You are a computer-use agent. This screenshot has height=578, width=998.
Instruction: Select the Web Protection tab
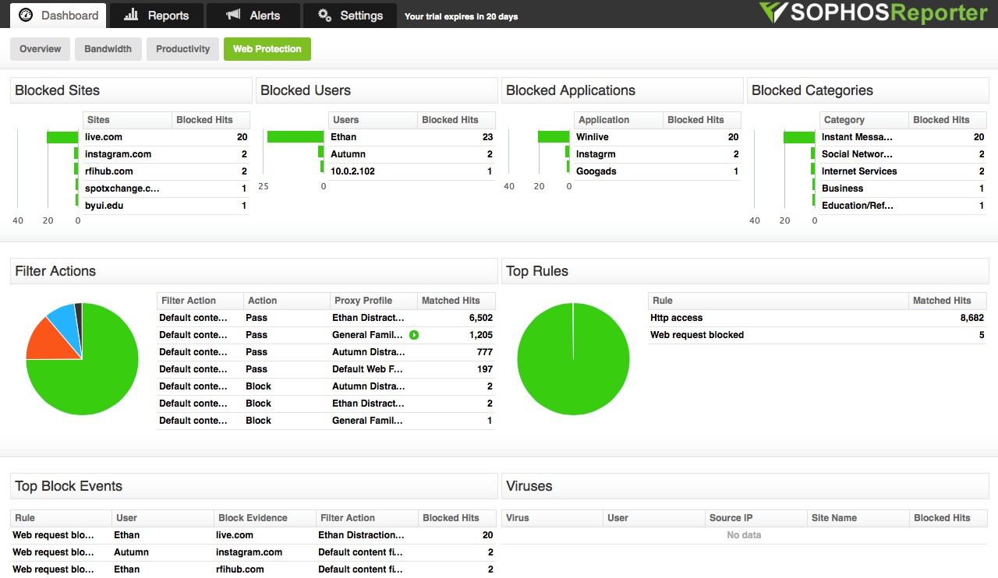267,49
